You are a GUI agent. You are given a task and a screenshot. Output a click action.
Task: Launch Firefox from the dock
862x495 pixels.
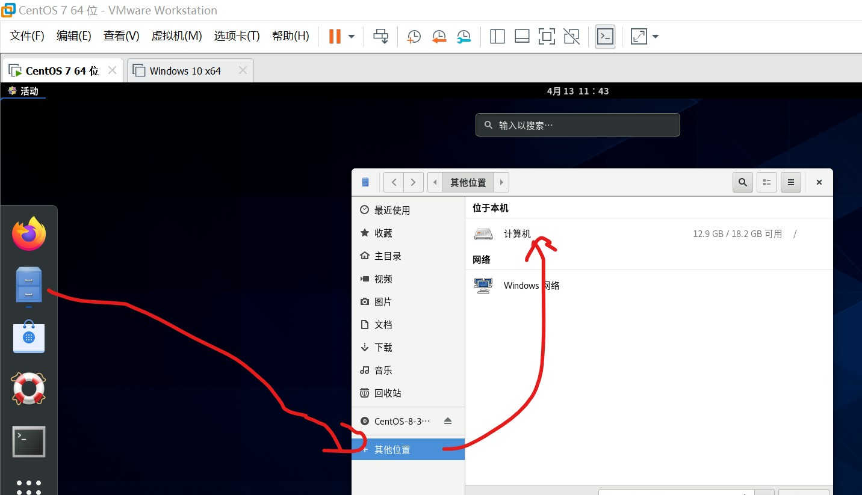pyautogui.click(x=29, y=234)
